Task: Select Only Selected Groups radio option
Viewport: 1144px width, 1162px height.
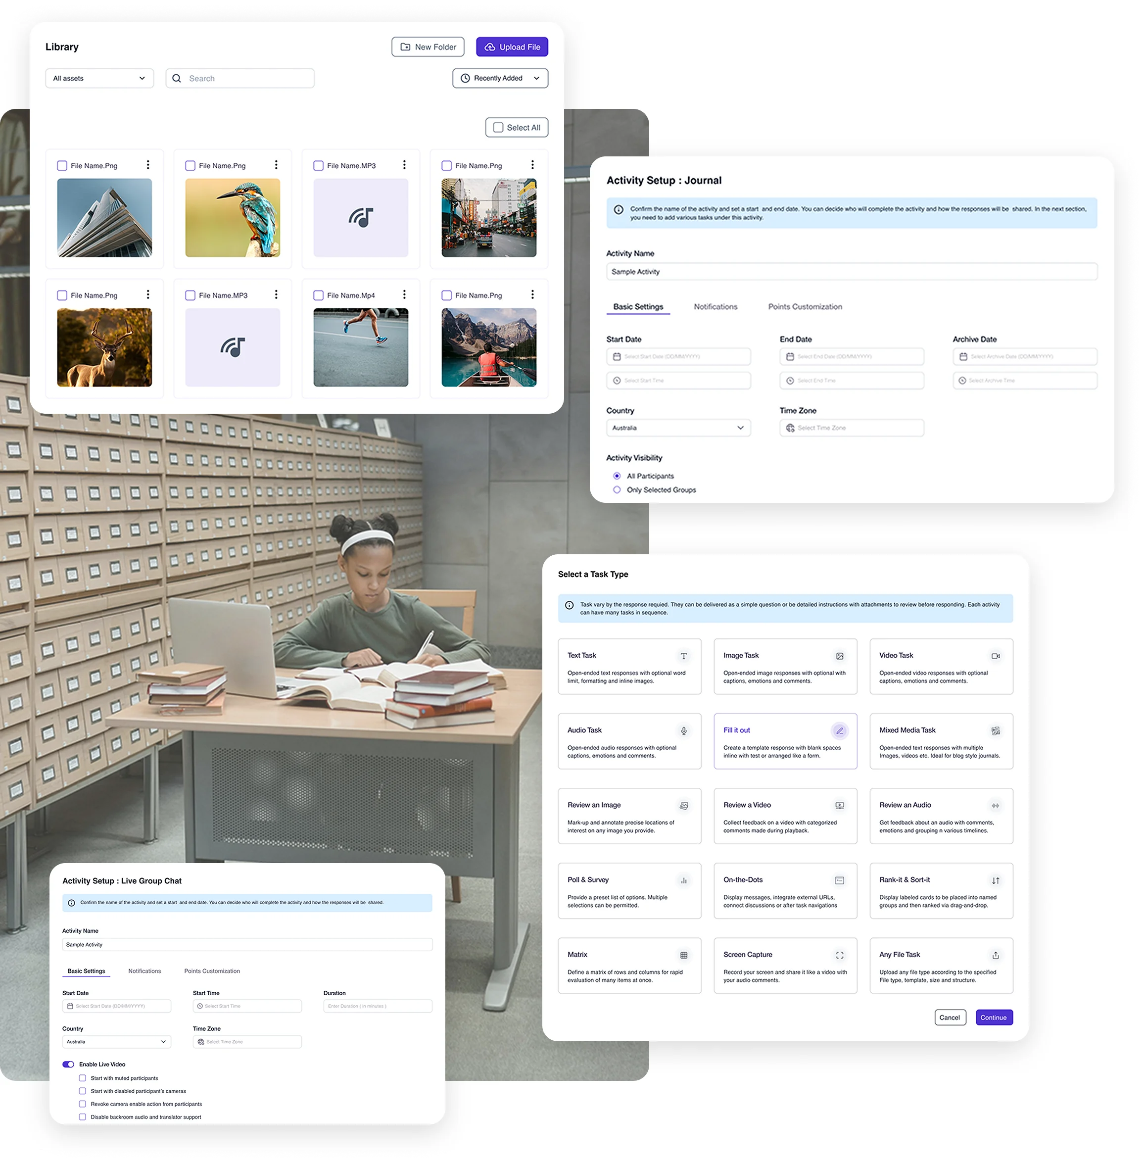Action: point(617,489)
